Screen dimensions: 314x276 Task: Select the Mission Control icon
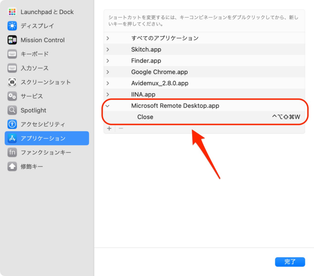point(12,40)
